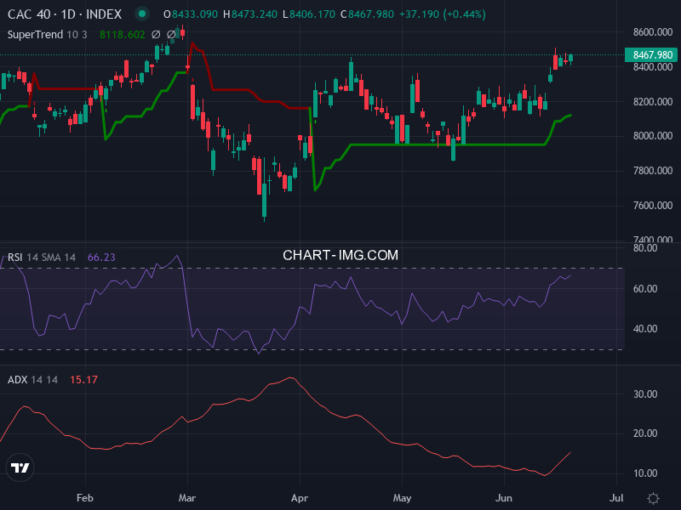Click the ADX 30.00 axis label

(x=645, y=394)
